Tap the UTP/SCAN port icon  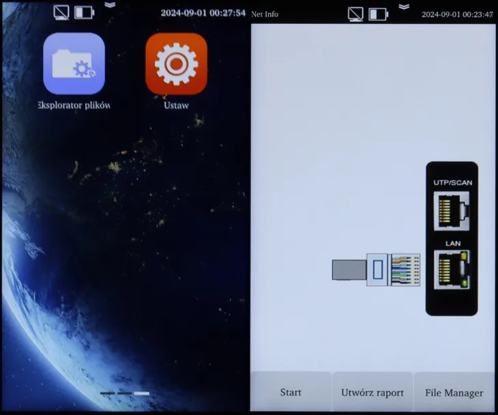[452, 210]
